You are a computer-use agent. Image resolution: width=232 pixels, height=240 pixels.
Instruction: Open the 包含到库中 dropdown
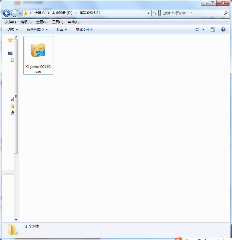pyautogui.click(x=37, y=30)
